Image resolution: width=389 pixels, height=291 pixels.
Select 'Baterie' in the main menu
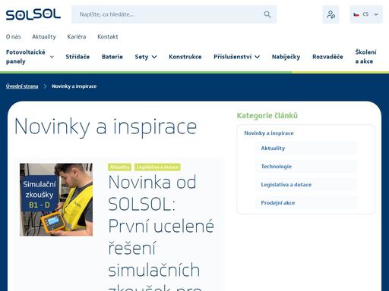(x=112, y=57)
